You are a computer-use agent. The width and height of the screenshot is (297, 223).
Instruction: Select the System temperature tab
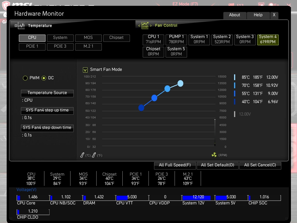(60, 38)
